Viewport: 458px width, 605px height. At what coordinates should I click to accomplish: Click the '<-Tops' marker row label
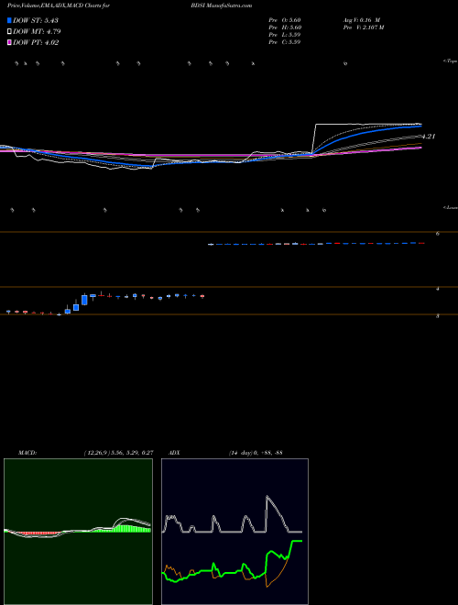(x=451, y=61)
